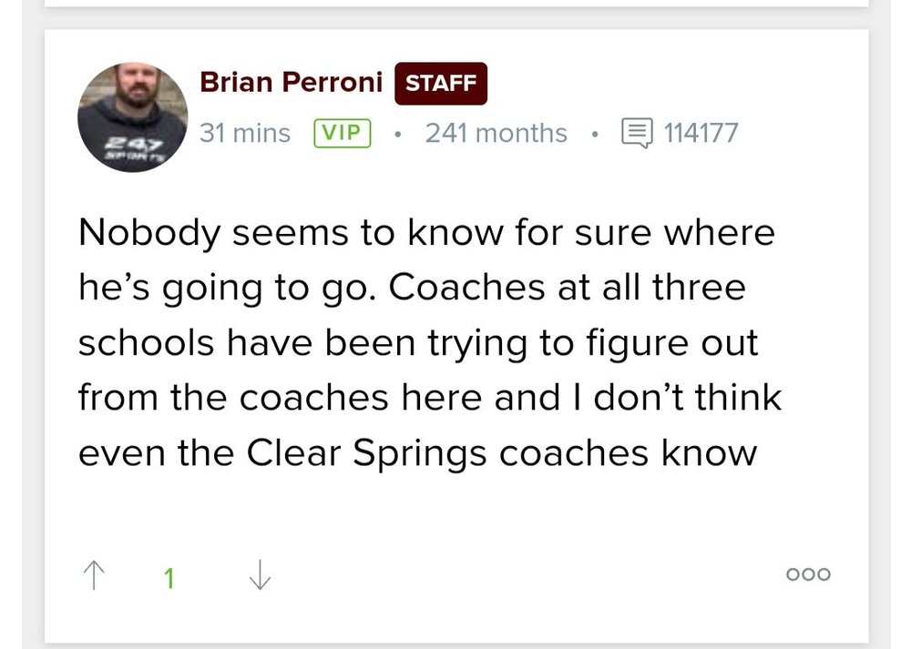Click the 247Sports avatar photo

pos(132,117)
